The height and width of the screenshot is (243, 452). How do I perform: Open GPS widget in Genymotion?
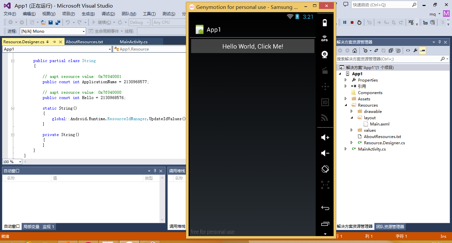tap(325, 38)
